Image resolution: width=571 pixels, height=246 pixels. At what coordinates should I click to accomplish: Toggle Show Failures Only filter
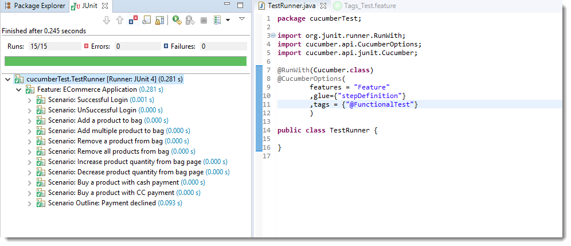coord(133,20)
